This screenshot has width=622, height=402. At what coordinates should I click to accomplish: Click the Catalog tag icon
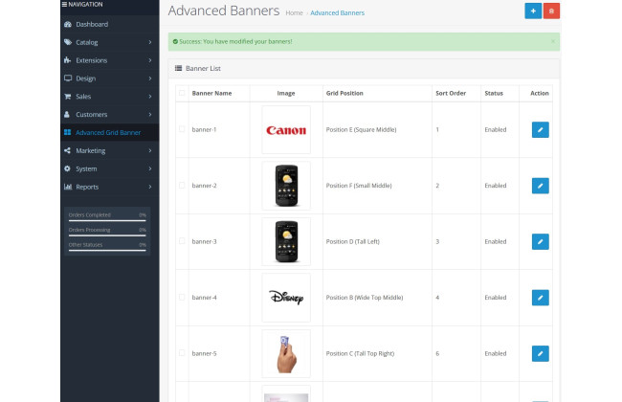click(68, 42)
